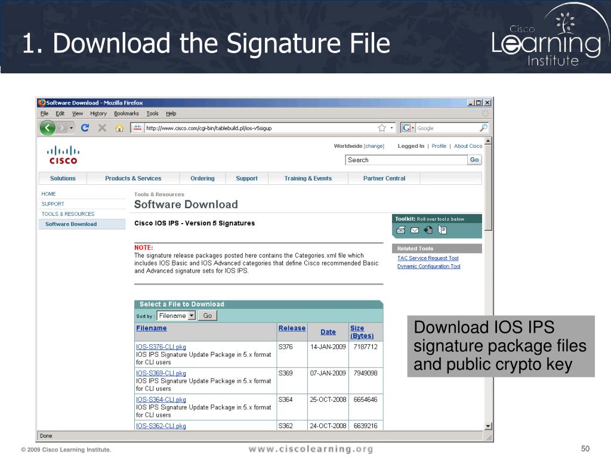Bookmark this page with the star icon

[382, 128]
